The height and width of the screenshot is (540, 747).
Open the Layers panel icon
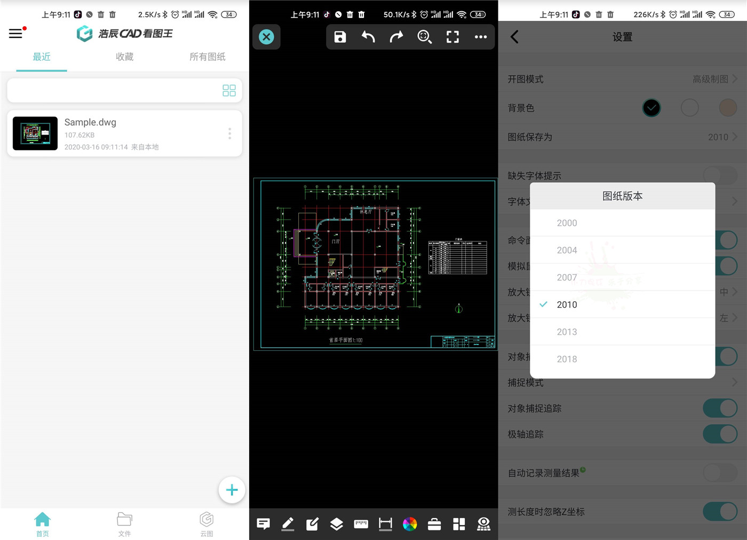(336, 524)
